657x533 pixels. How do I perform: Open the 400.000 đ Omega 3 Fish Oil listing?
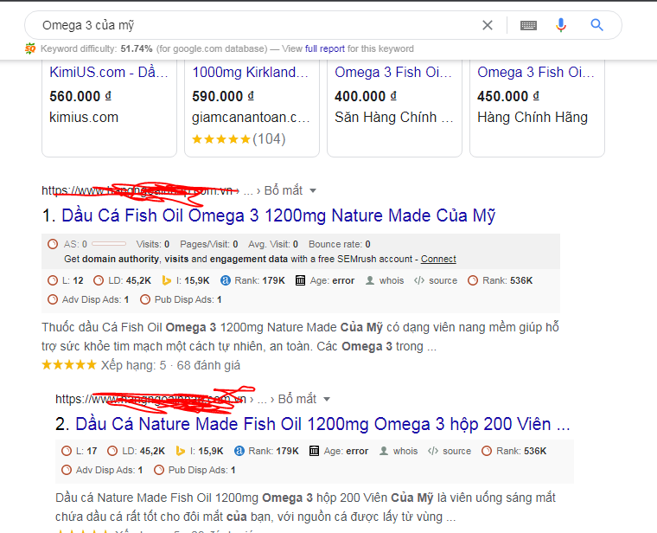tap(393, 72)
